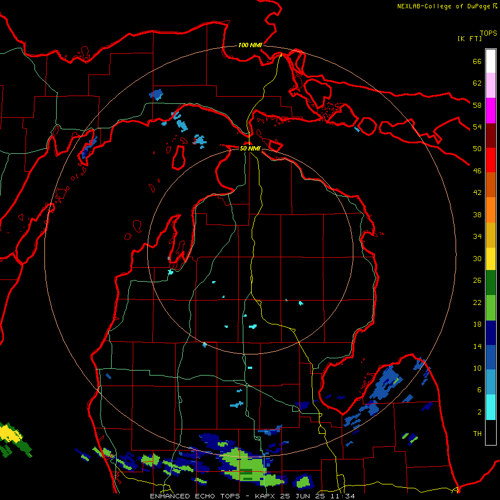
Task: Click the navy 14-18 legend swatch
Action: (x=491, y=333)
